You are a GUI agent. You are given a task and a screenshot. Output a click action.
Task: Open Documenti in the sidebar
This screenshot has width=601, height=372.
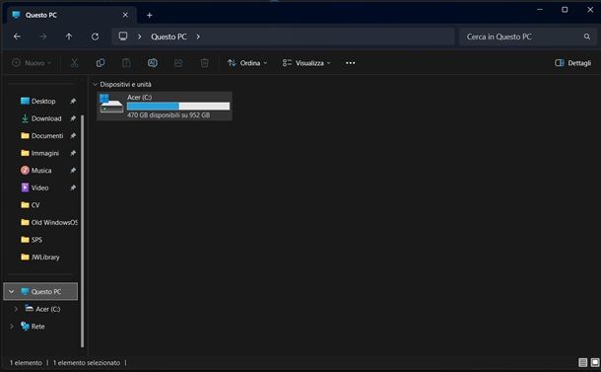pos(47,135)
